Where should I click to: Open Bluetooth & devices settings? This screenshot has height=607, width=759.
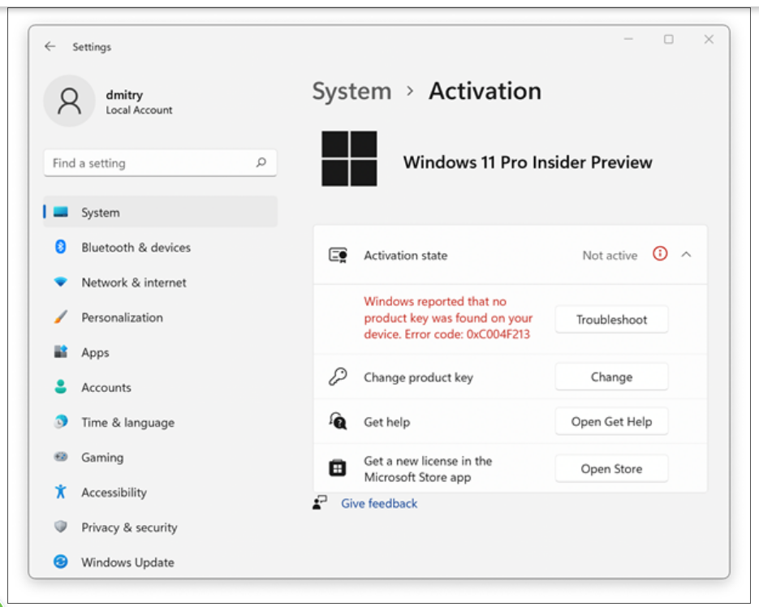coord(136,248)
